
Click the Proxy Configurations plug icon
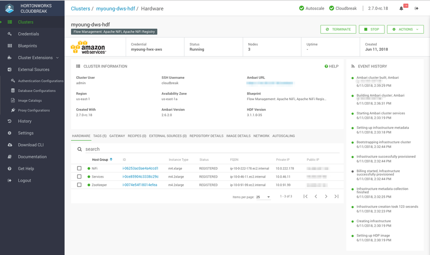click(x=13, y=110)
